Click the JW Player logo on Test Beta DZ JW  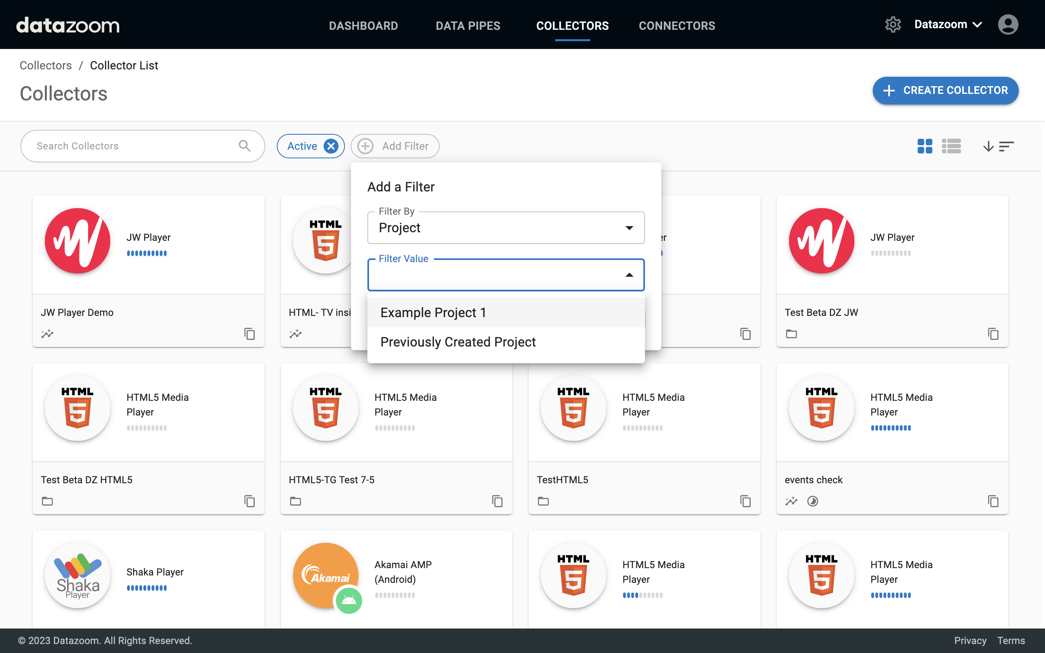coord(821,240)
